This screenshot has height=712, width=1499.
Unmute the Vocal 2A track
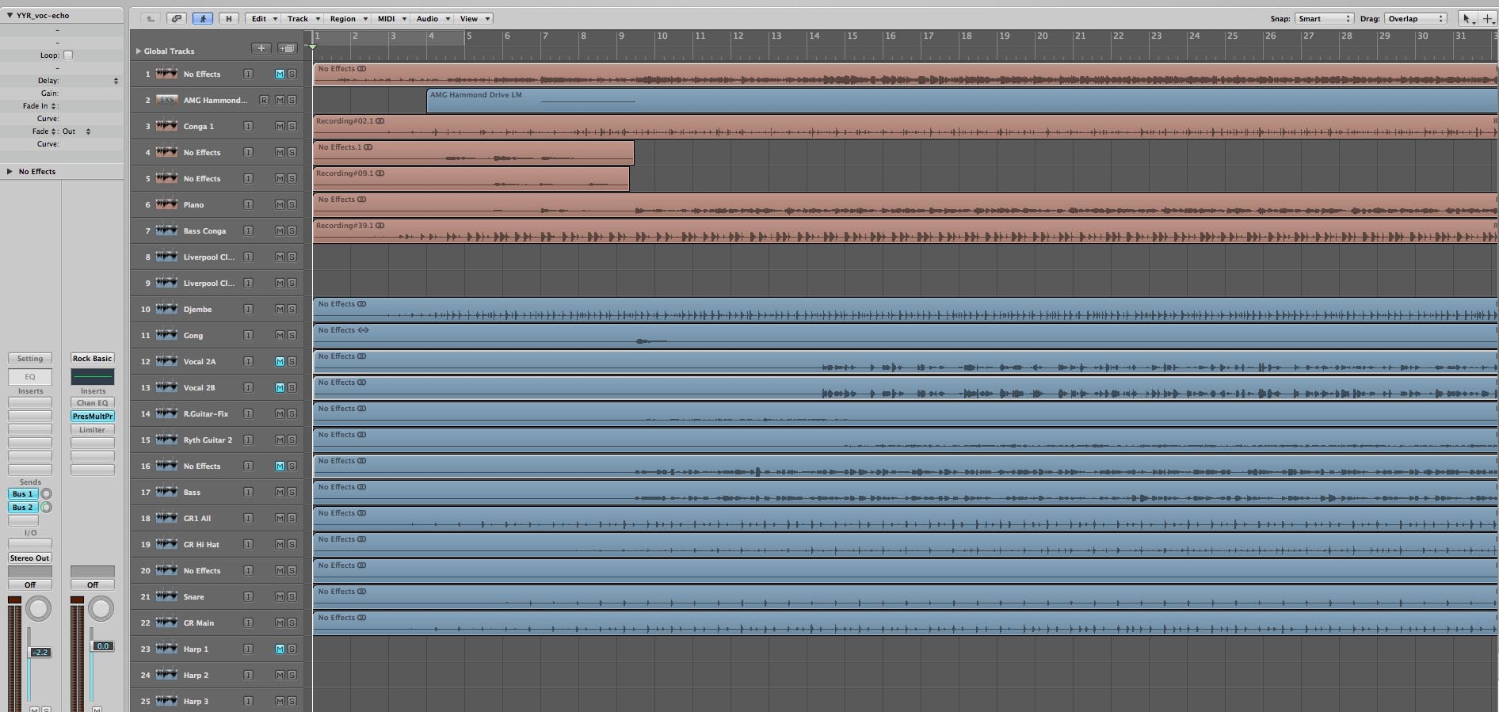tap(280, 361)
